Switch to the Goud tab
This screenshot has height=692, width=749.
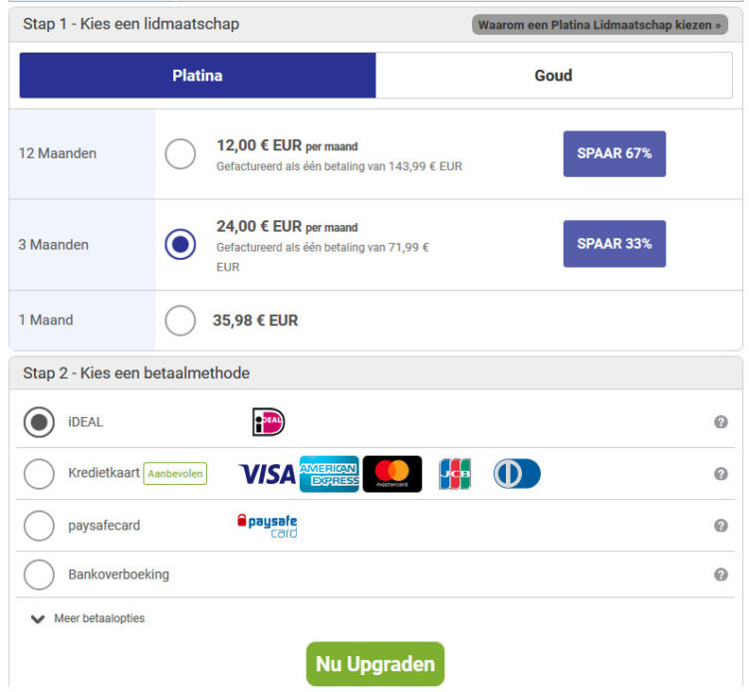[x=554, y=76]
